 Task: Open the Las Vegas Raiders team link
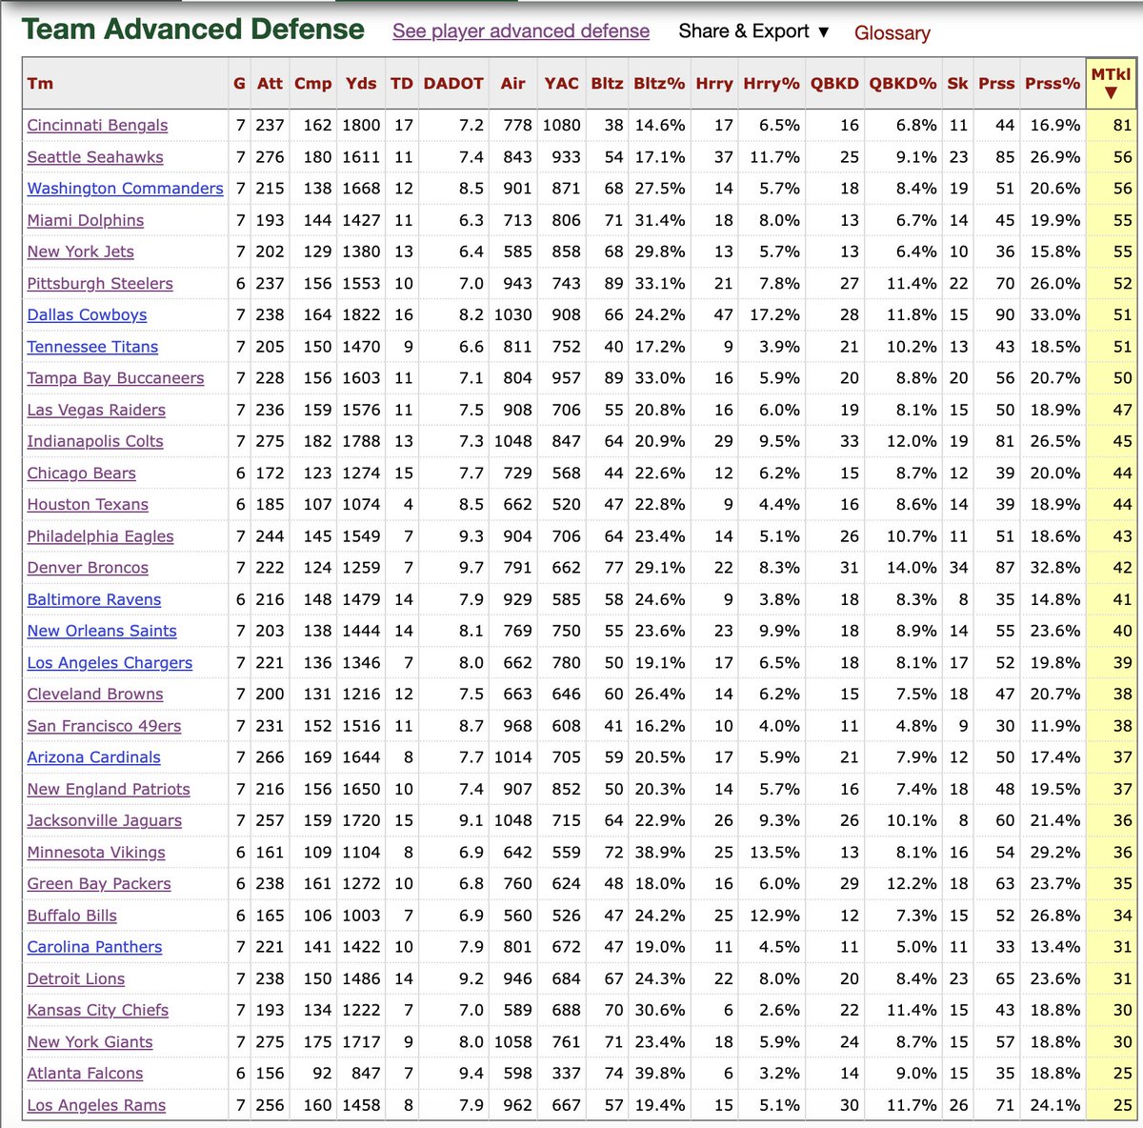click(96, 410)
